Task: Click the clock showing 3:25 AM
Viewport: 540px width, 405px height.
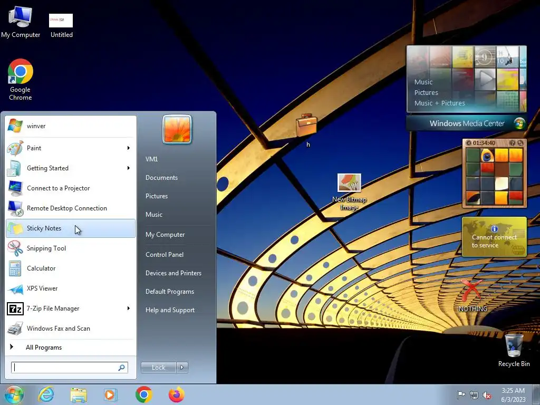Action: (x=513, y=395)
